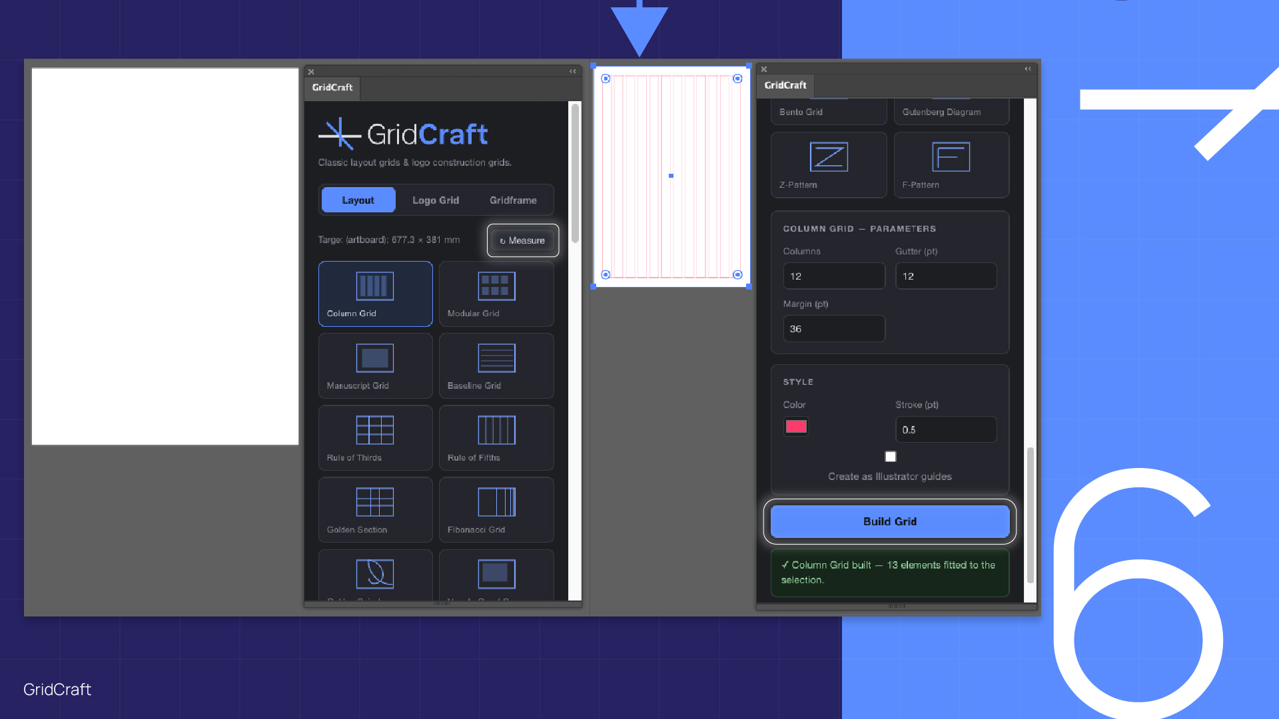The width and height of the screenshot is (1279, 719).
Task: Edit the Stroke (pt) input field
Action: click(x=947, y=429)
